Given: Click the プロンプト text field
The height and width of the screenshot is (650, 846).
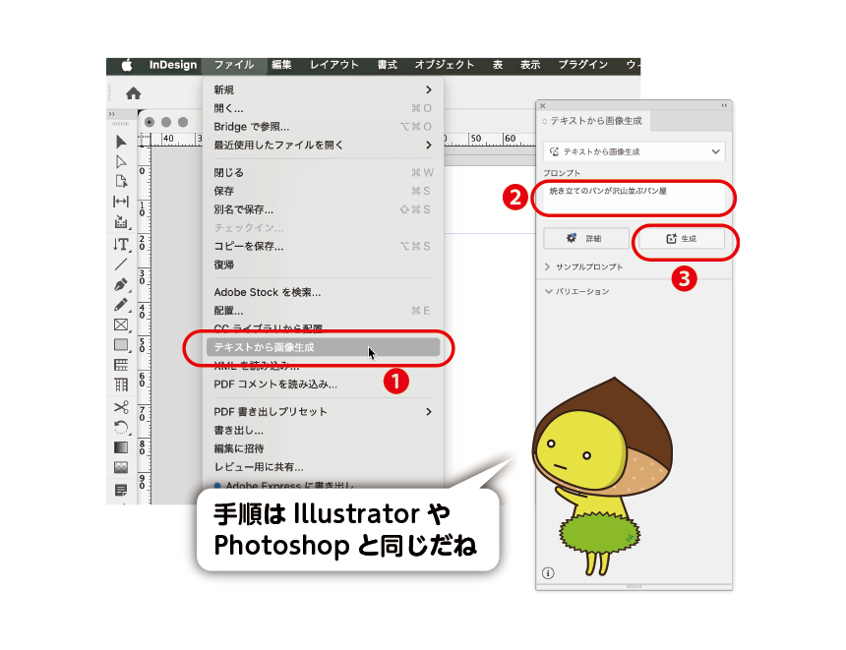Looking at the screenshot, I should coord(634,199).
